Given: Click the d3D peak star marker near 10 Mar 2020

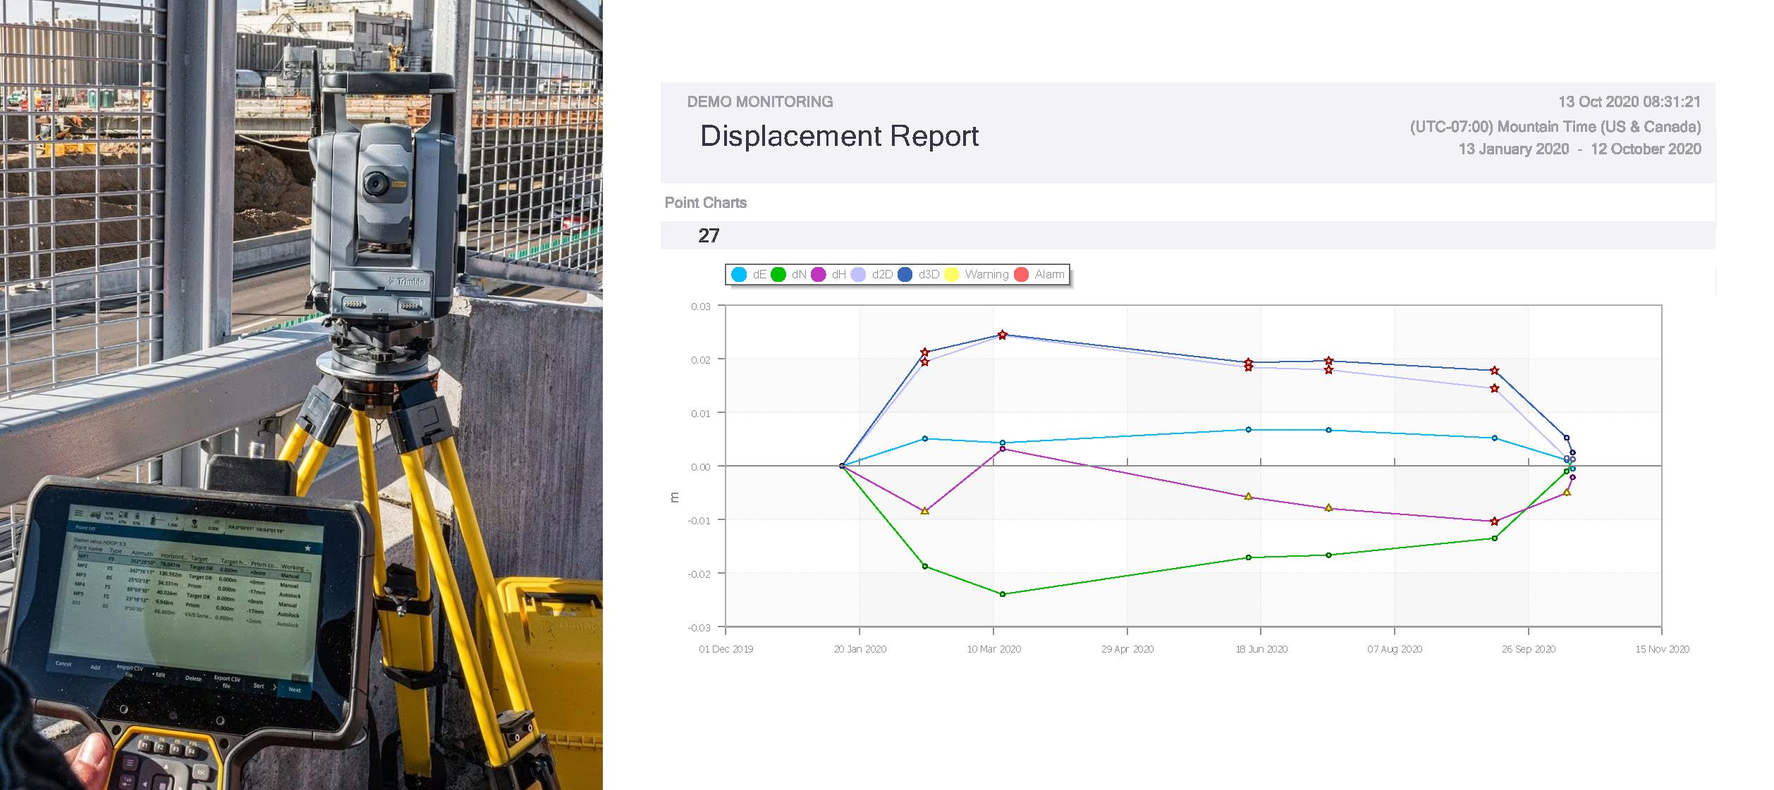Looking at the screenshot, I should pyautogui.click(x=1003, y=335).
